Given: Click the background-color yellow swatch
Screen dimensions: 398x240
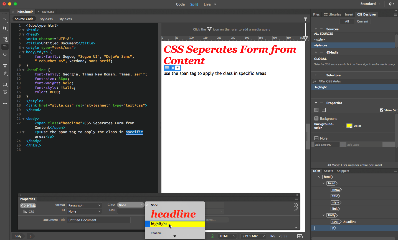Looking at the screenshot, I should pos(349,126).
